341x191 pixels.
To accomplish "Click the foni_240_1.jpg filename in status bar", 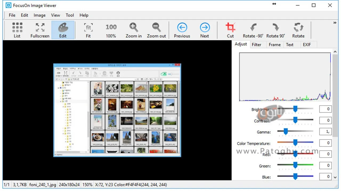I will coord(43,185).
